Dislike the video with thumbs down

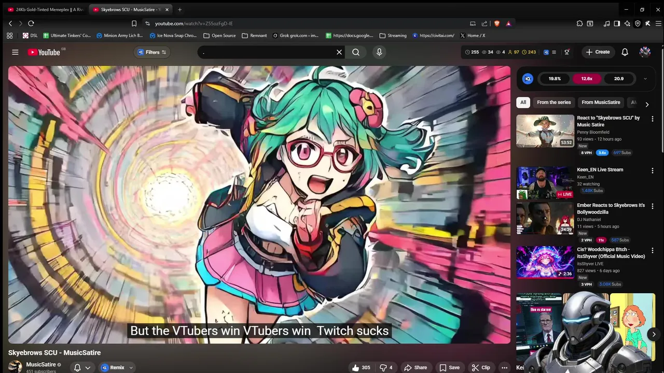(386, 367)
